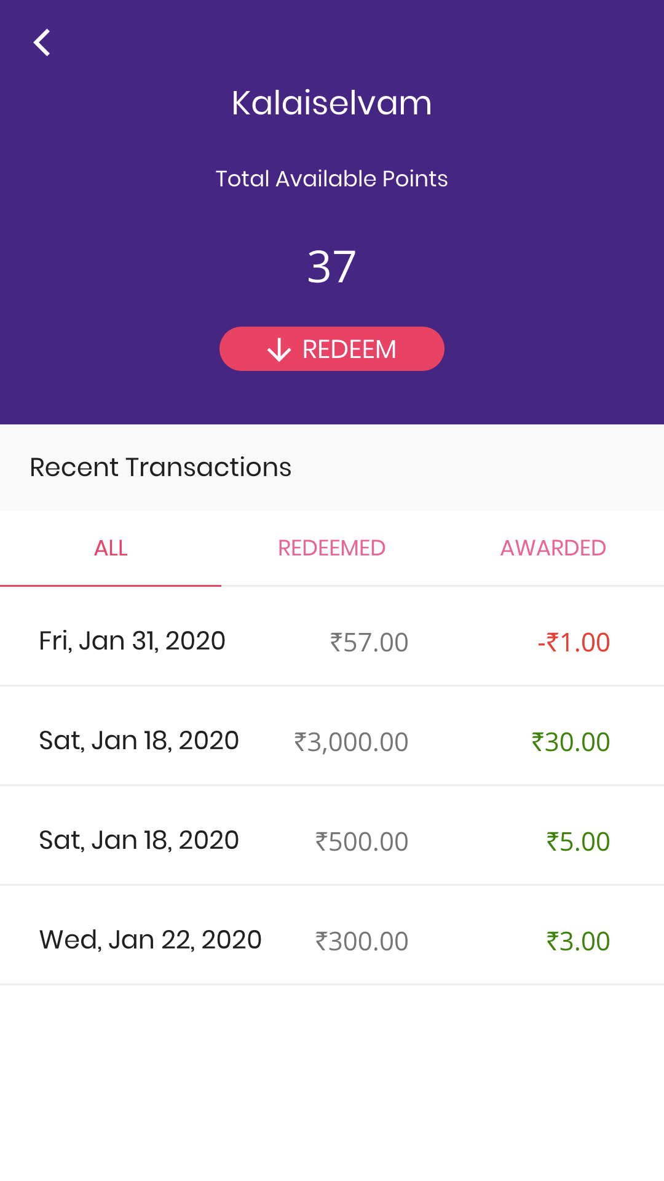Click the -₹1.00 redeemed amount

point(574,642)
